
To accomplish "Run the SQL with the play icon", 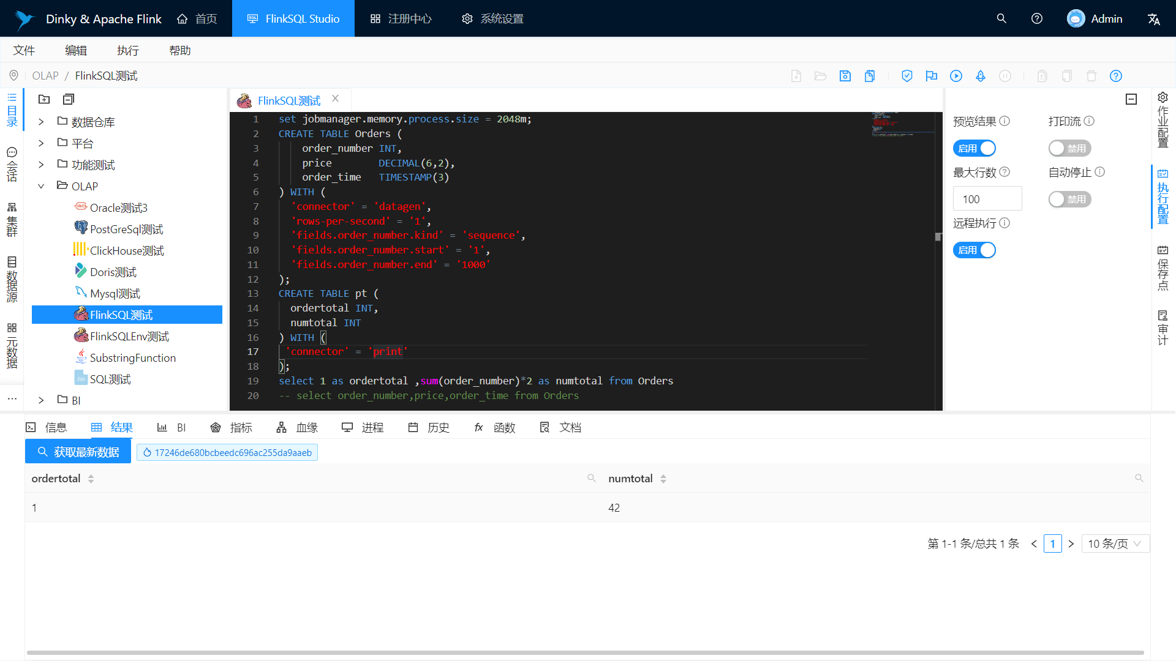I will tap(956, 76).
